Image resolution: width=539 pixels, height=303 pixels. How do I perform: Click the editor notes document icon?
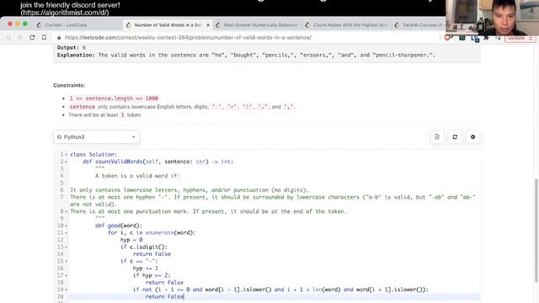437,137
